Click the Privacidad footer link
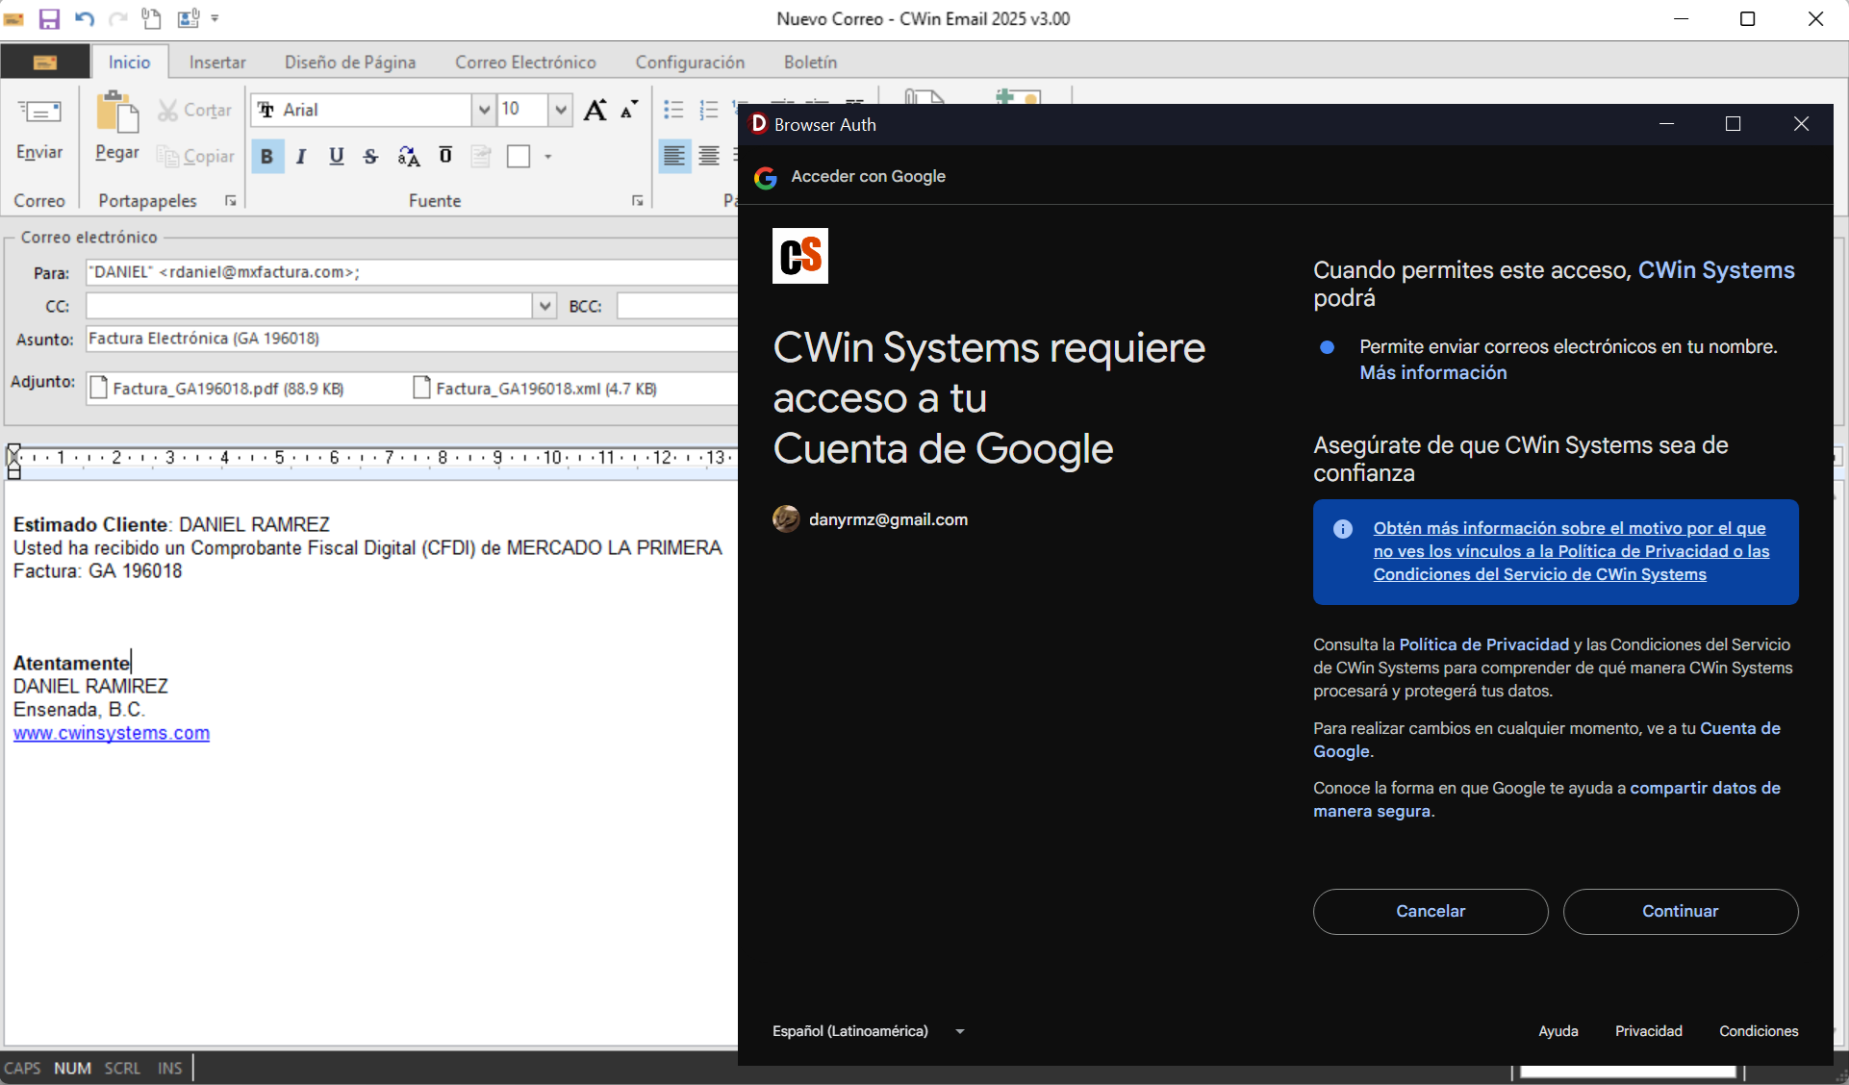The image size is (1849, 1085). [x=1649, y=1031]
